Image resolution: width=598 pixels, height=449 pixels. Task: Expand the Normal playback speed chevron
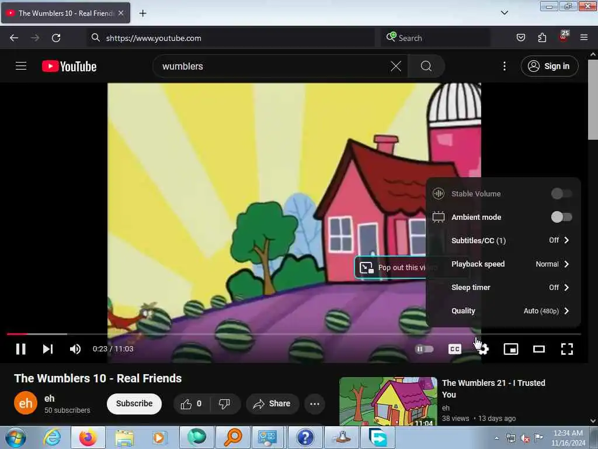(x=566, y=264)
